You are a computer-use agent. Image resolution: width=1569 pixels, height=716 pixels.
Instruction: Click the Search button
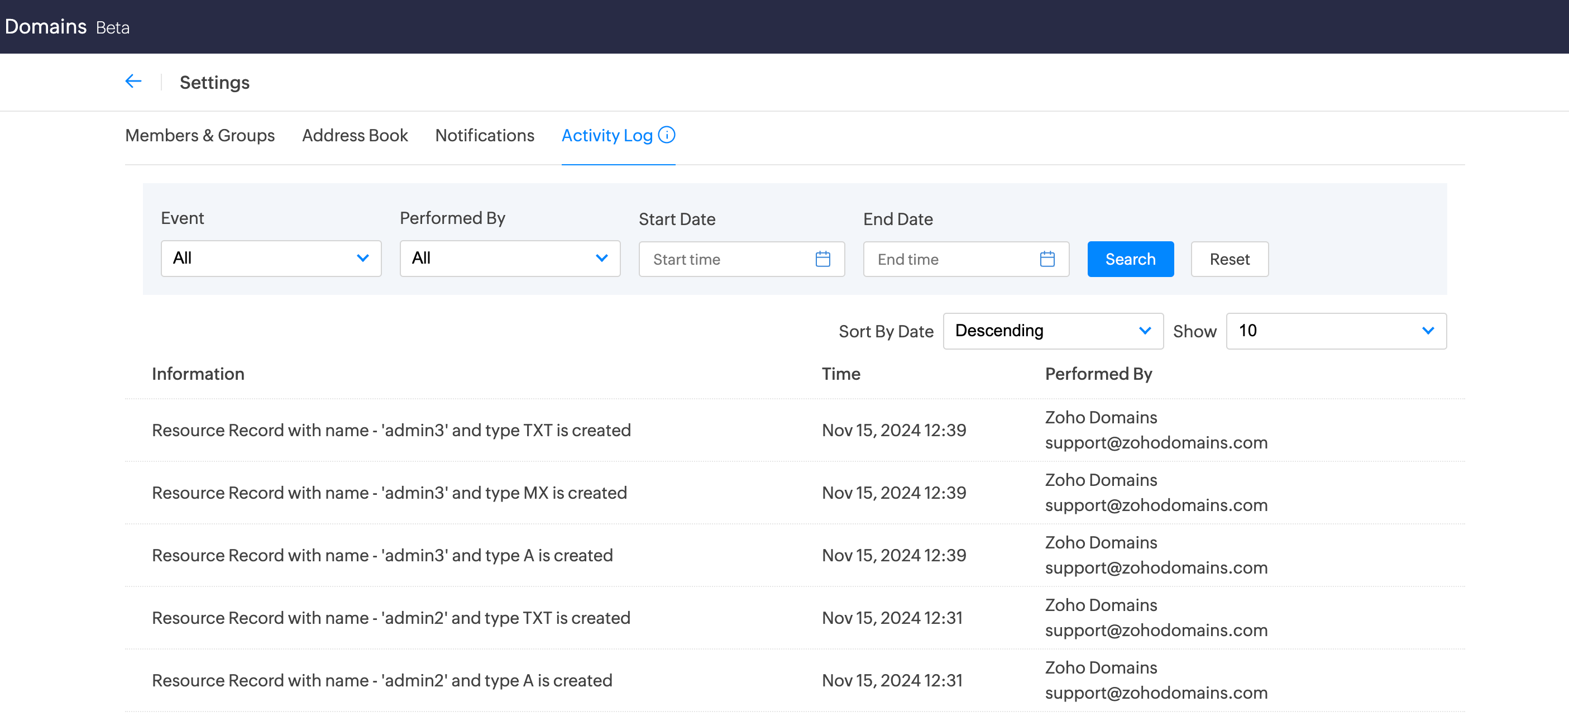click(1131, 259)
